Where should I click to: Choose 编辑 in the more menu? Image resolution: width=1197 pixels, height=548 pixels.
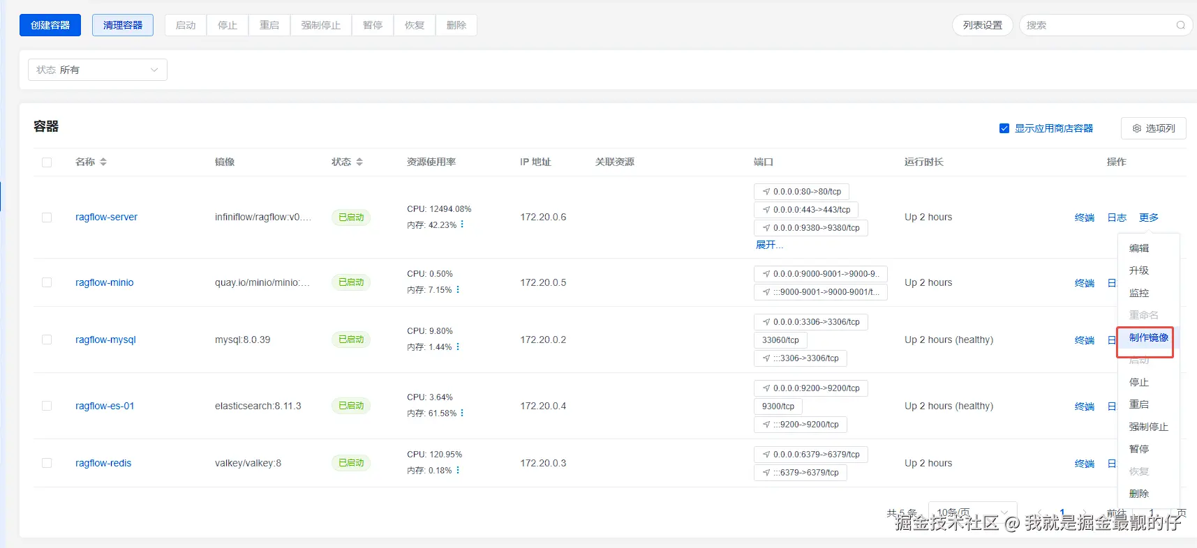click(x=1139, y=248)
